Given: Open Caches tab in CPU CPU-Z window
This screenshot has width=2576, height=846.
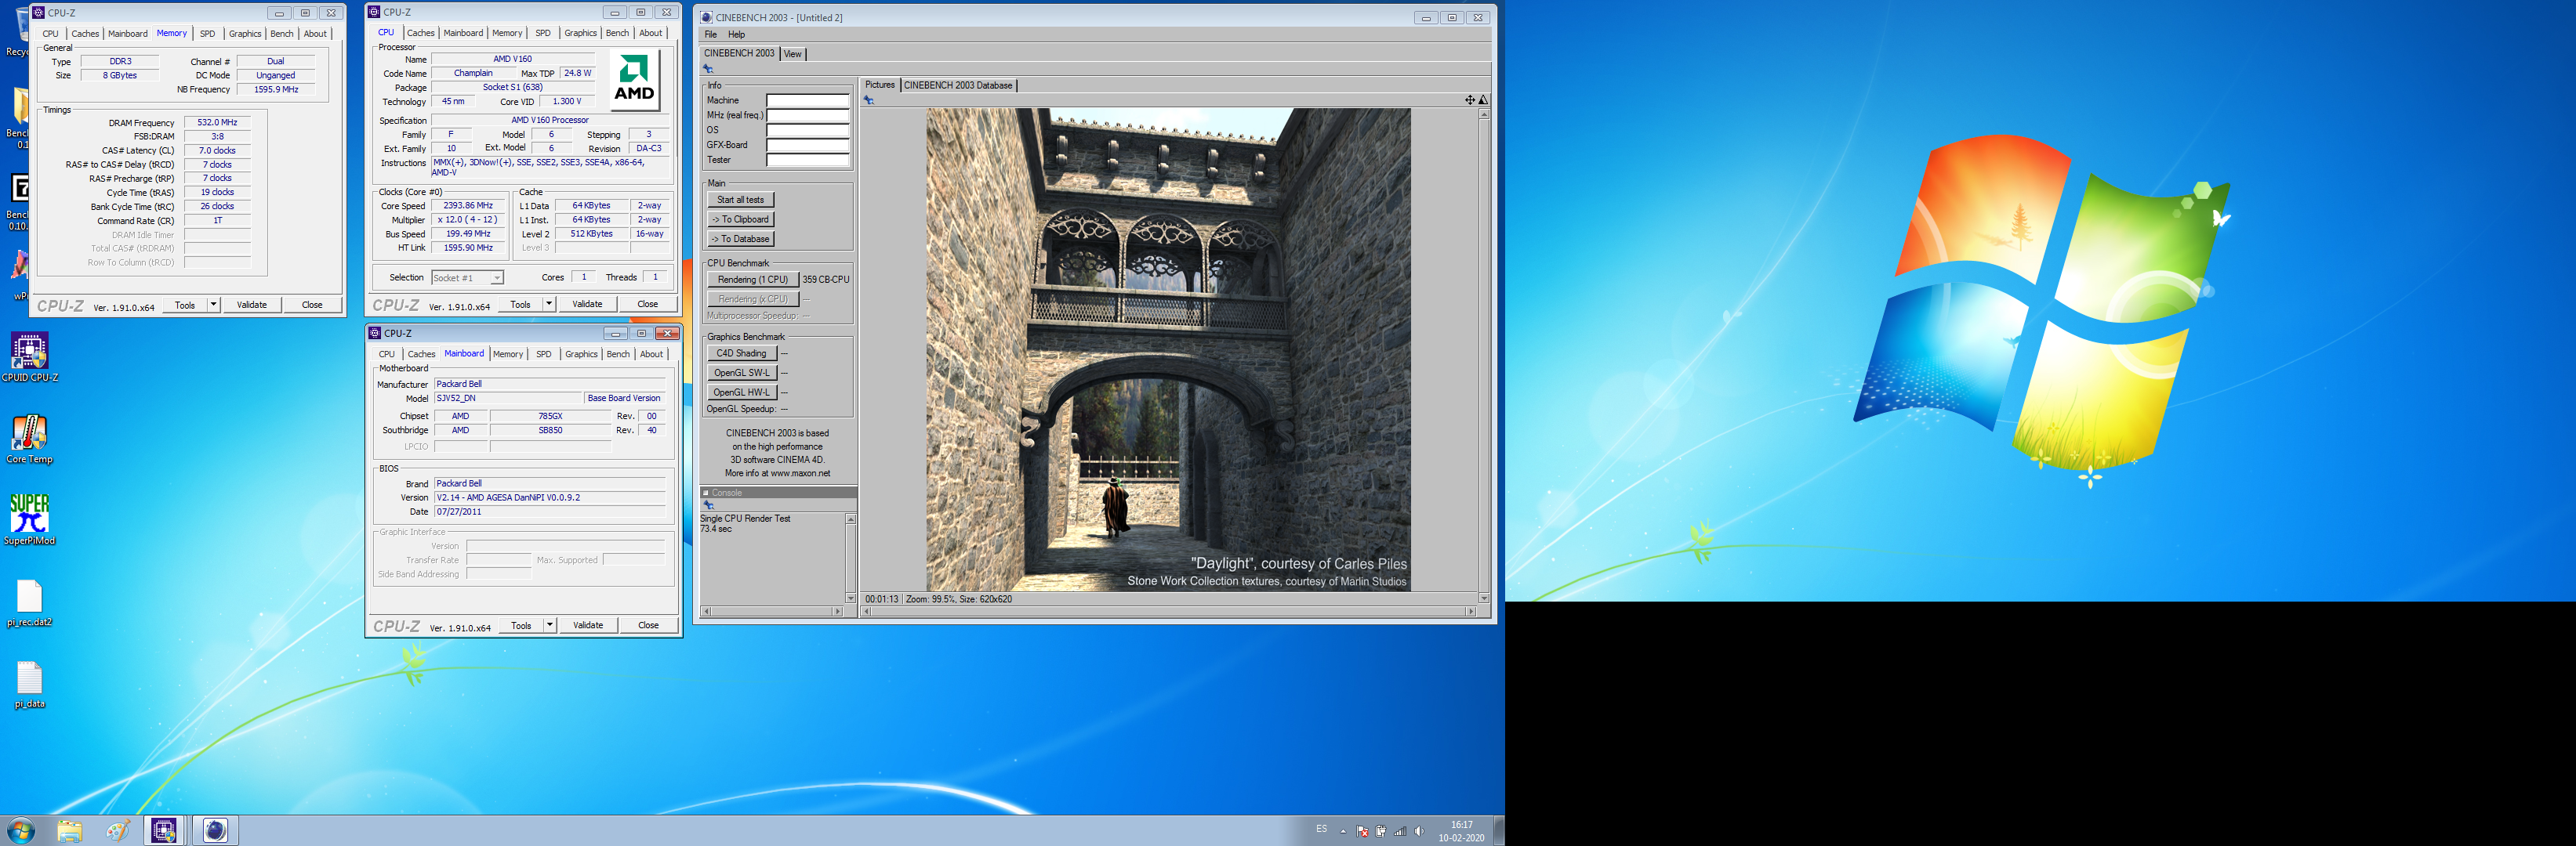Looking at the screenshot, I should [x=421, y=33].
